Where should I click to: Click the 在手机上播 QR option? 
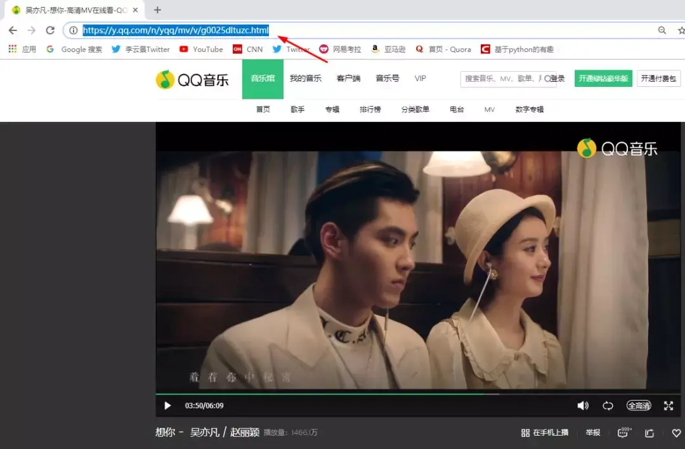(544, 433)
